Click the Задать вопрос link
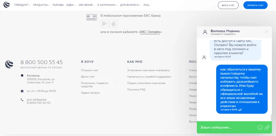Screen dimensions: 276x136 pos(90,93)
